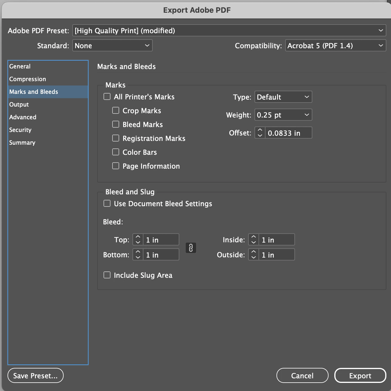Decrease Outside bleed with down arrow
The height and width of the screenshot is (391, 391).
click(x=254, y=257)
